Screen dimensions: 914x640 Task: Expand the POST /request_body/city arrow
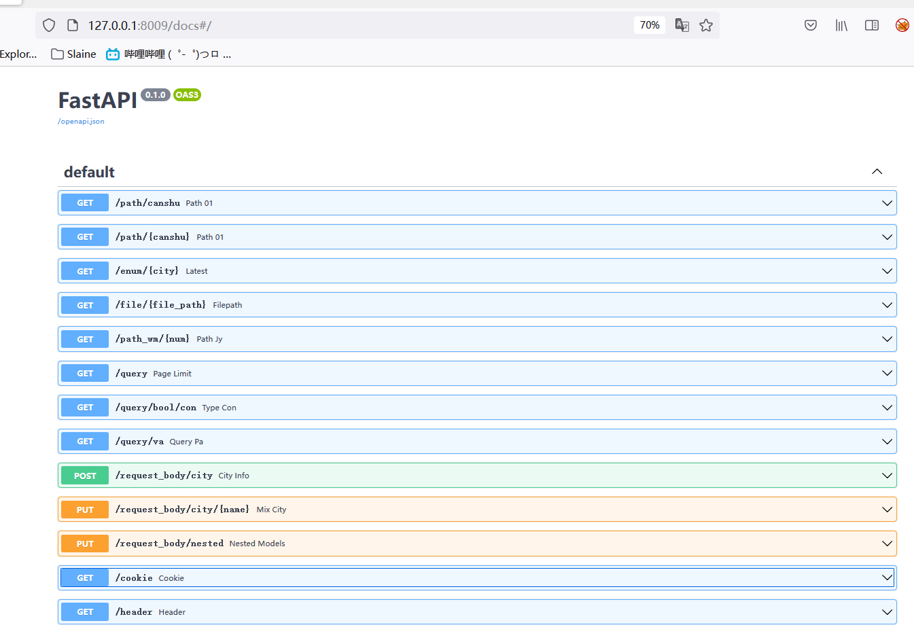pos(887,476)
